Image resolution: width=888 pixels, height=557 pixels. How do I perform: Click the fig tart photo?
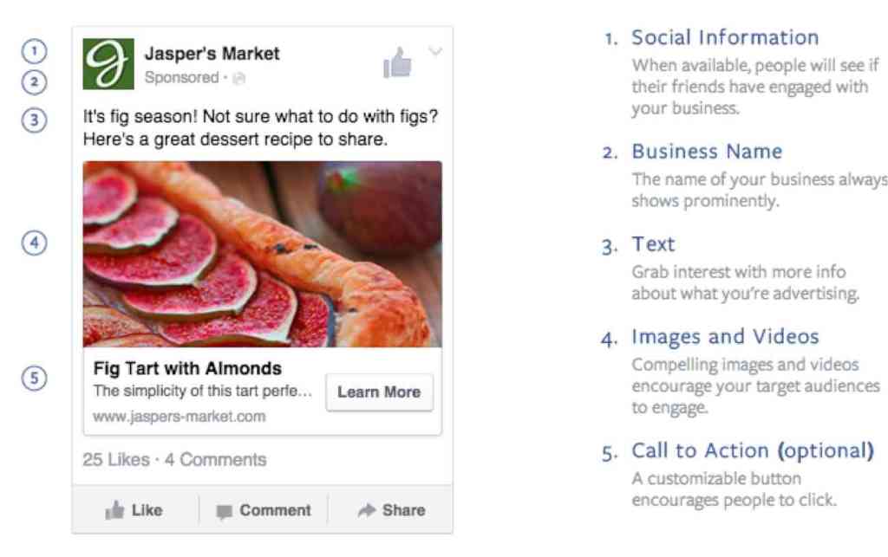262,254
